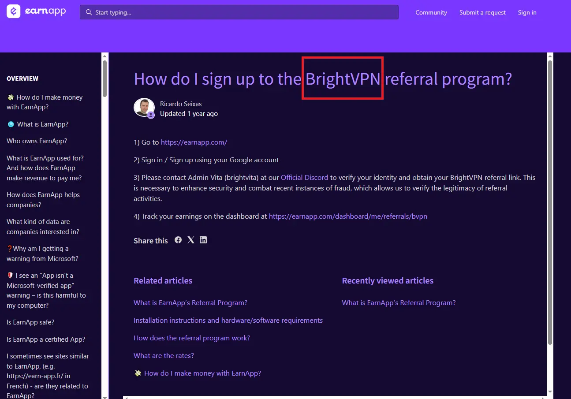Open sidebar warning from Microsoft article
The image size is (571, 399).
point(42,254)
